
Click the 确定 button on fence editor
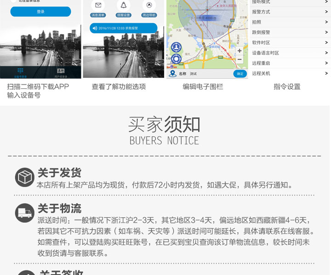[x=240, y=73]
